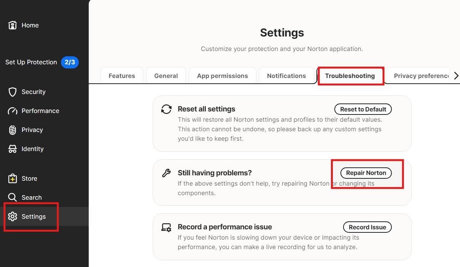The width and height of the screenshot is (460, 267).
Task: Open the General tab
Action: click(166, 76)
